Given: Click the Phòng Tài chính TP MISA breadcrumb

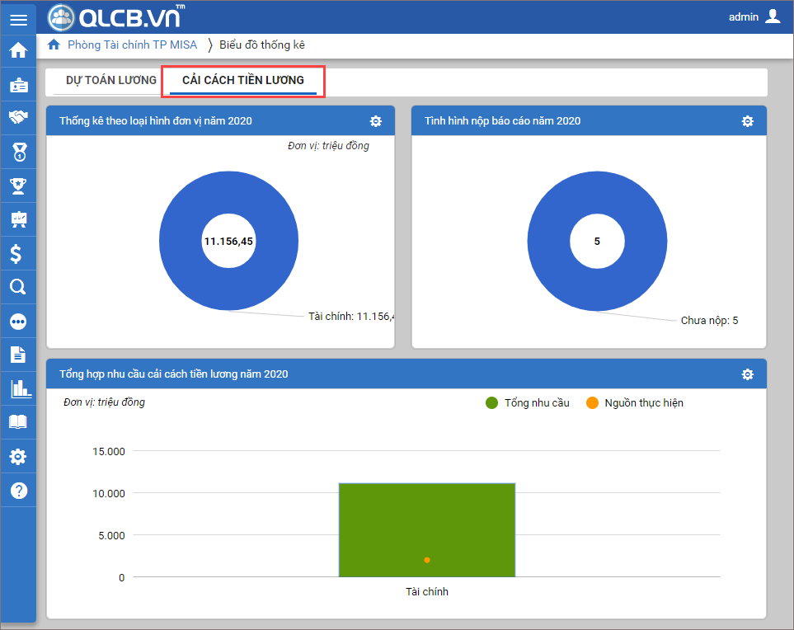Looking at the screenshot, I should point(132,45).
